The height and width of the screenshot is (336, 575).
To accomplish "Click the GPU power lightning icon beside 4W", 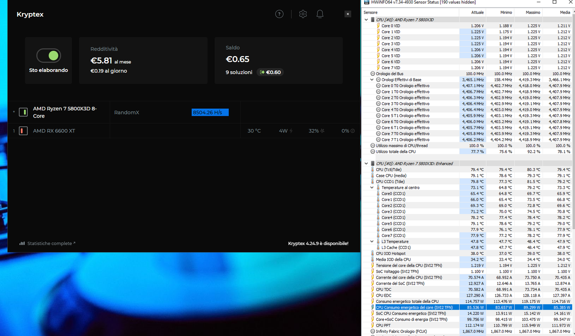I will click(291, 131).
